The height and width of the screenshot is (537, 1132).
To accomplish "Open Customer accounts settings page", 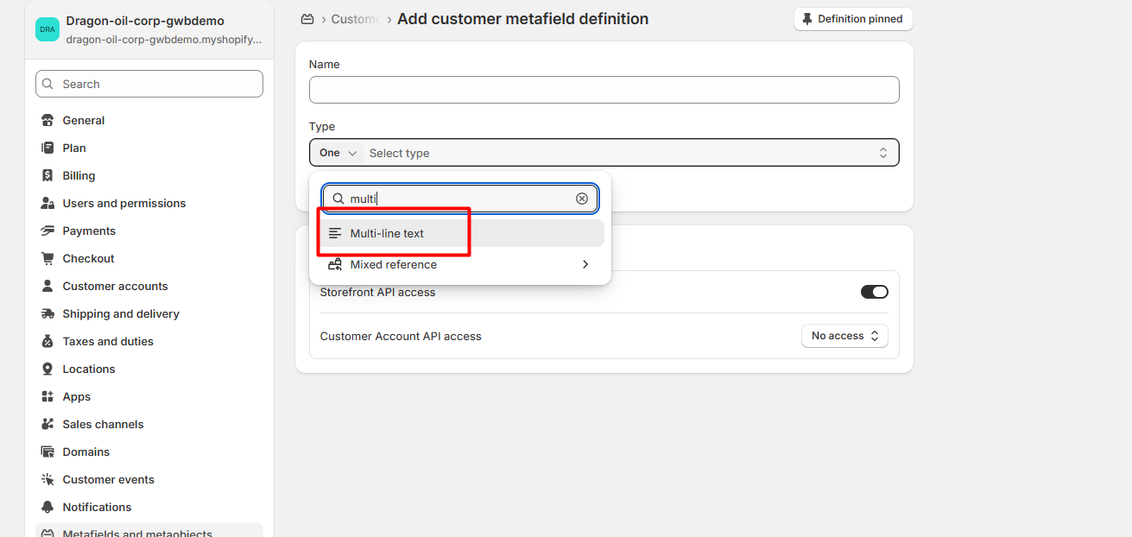I will (115, 286).
